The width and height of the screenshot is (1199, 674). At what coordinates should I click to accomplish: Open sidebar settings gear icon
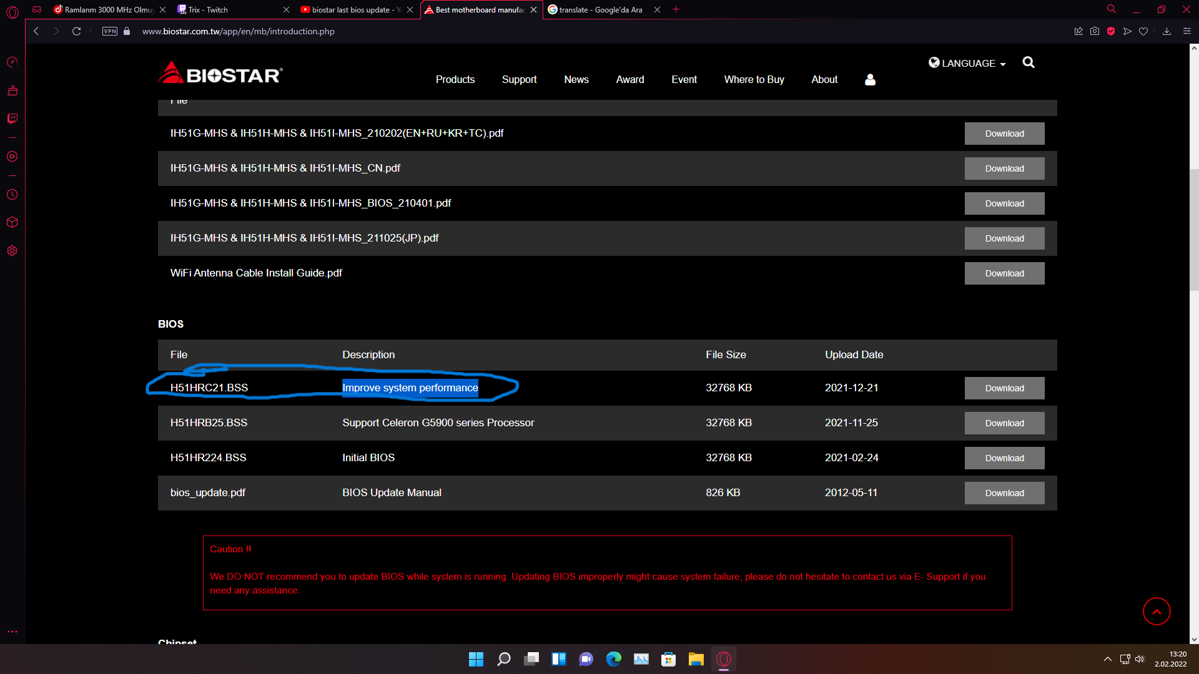tap(12, 251)
